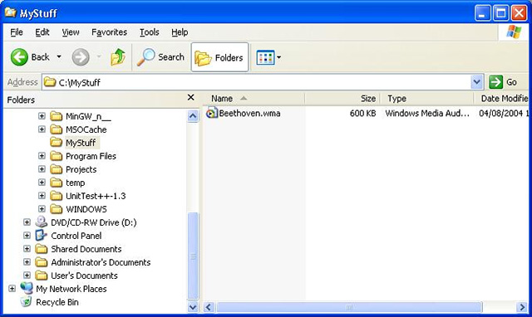The height and width of the screenshot is (317, 532).
Task: Expand the Administrator's Documents node
Action: 27,262
